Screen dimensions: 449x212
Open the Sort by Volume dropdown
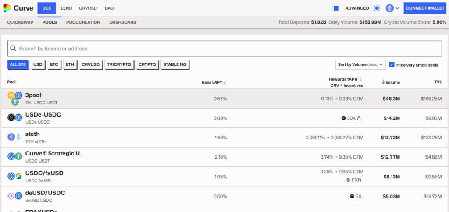(360, 65)
